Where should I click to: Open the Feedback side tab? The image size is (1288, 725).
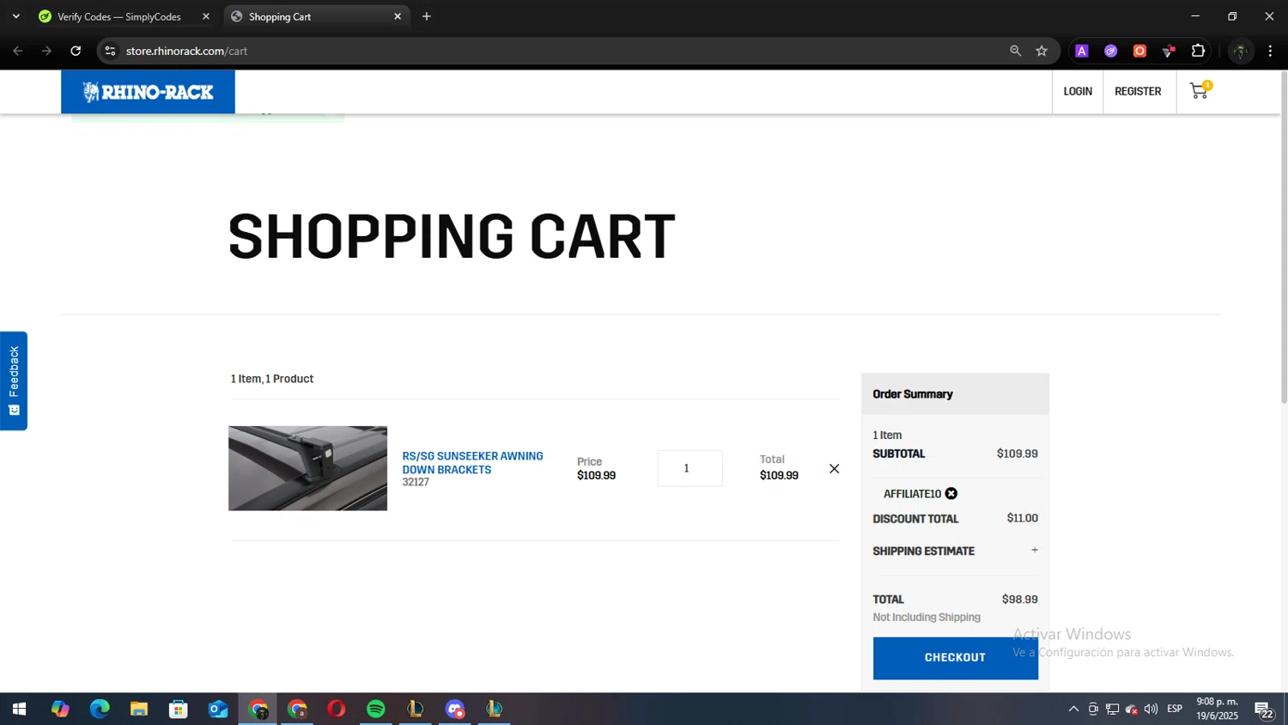coord(14,381)
